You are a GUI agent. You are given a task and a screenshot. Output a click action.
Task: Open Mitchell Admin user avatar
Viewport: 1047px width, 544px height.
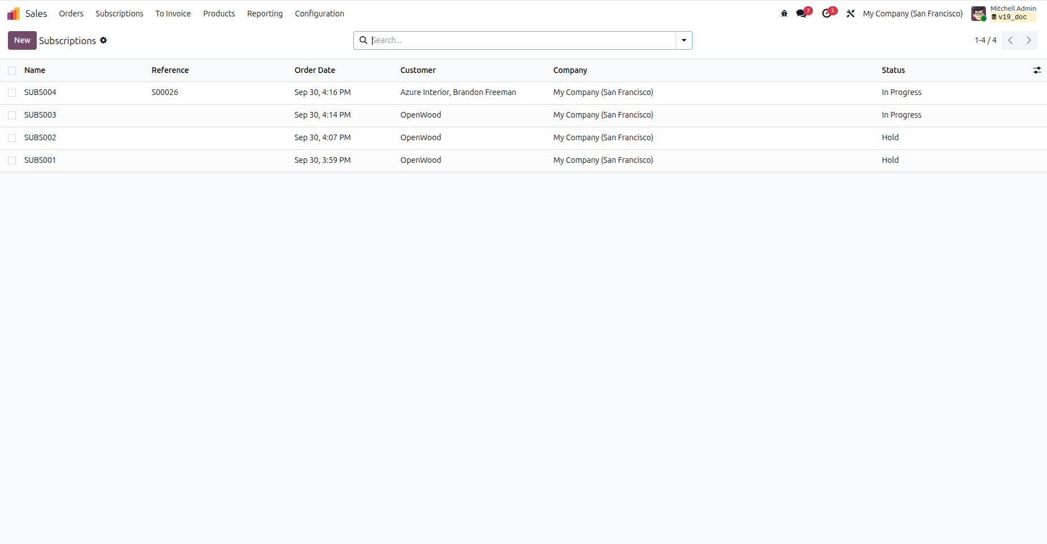[x=979, y=14]
